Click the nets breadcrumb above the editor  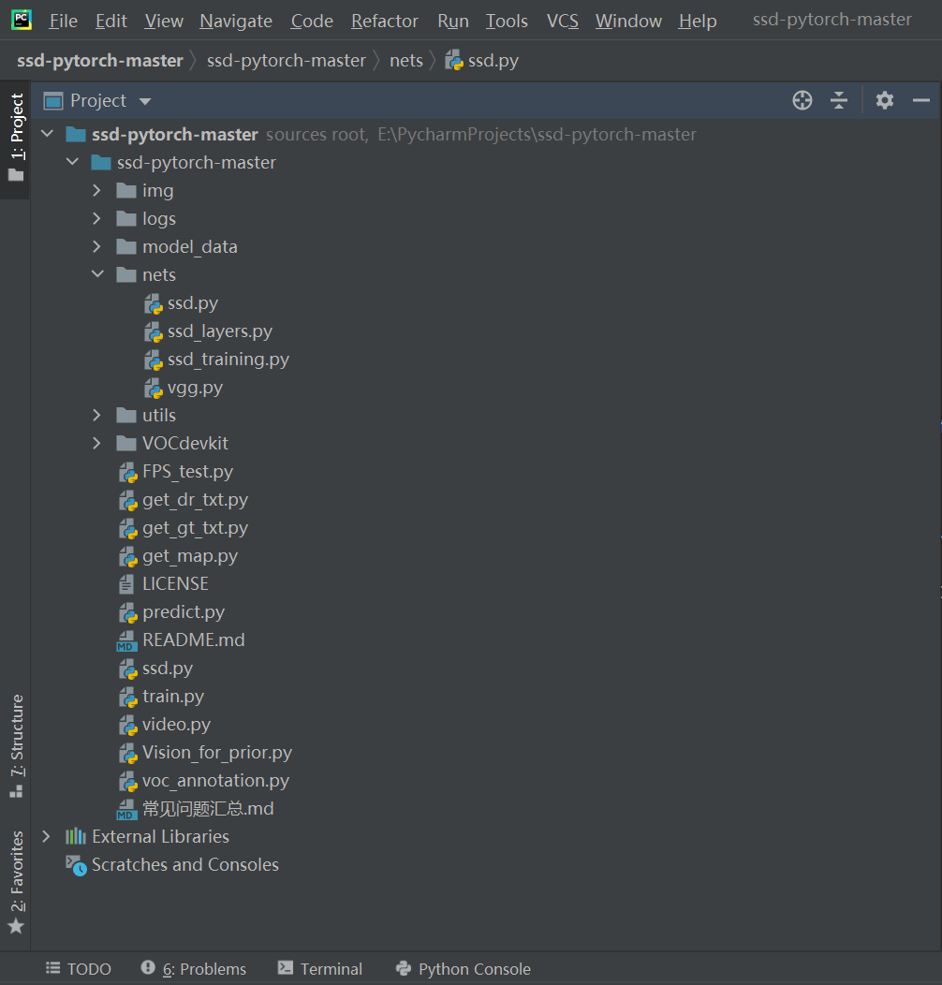(406, 59)
